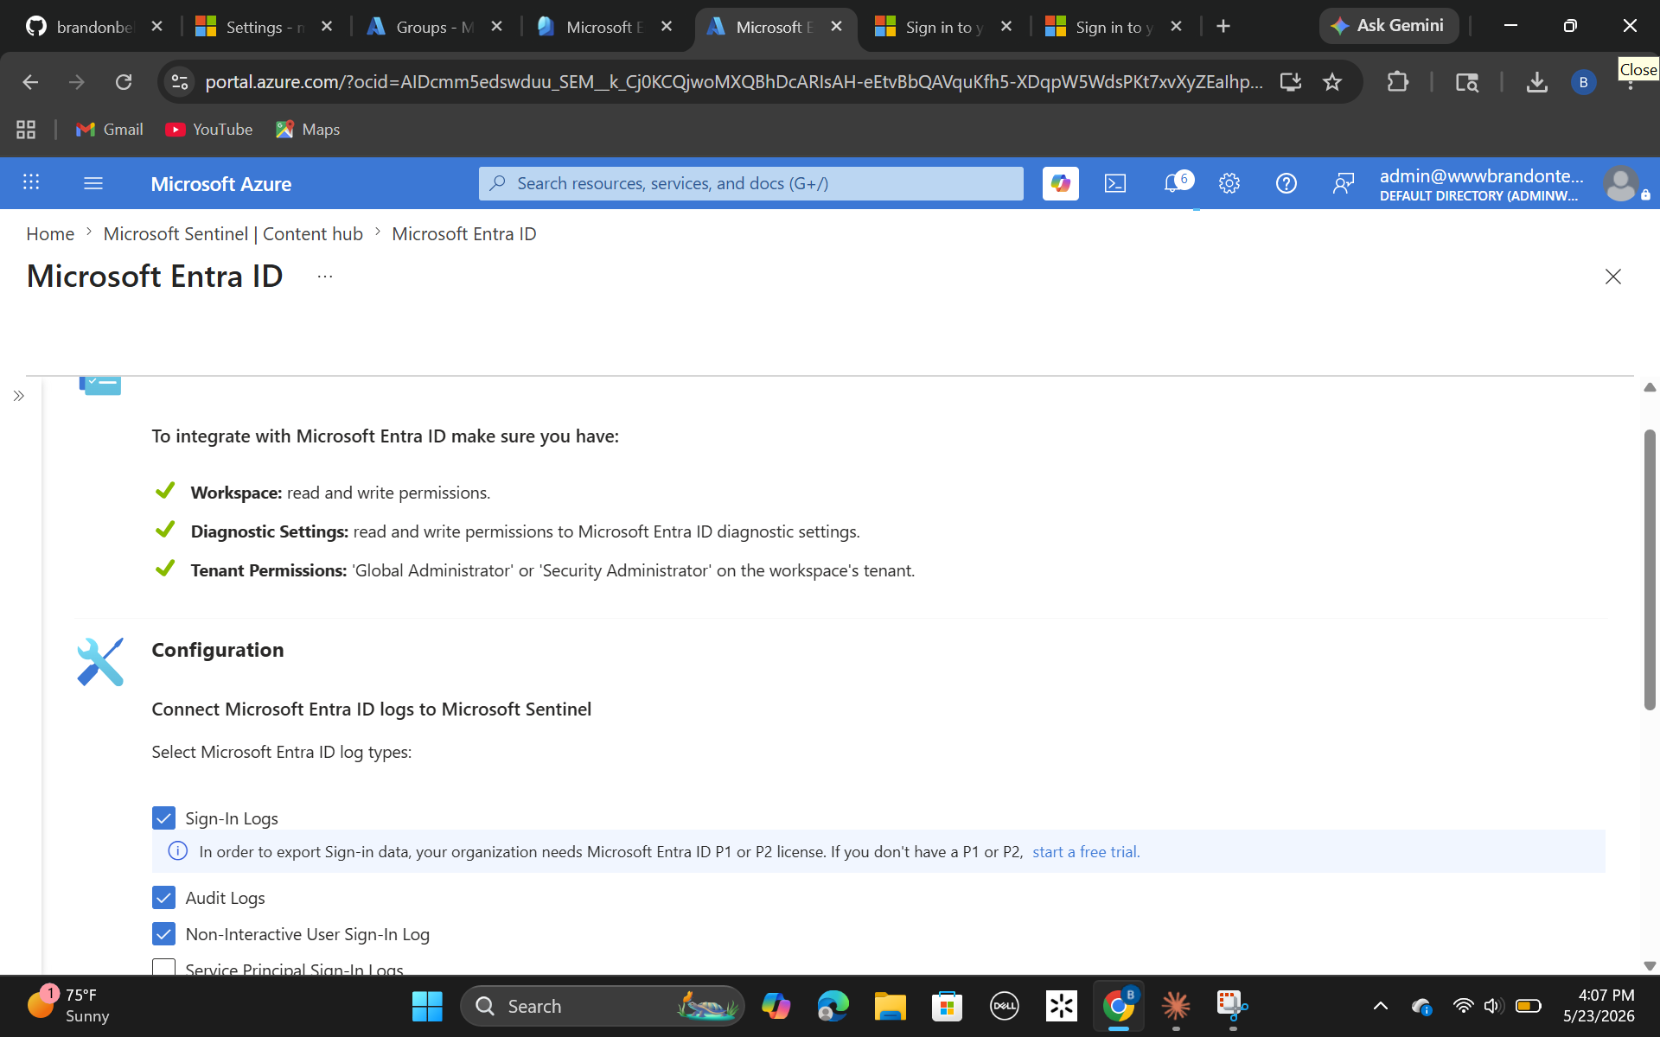1660x1037 pixels.
Task: Uncheck the Sign-In Logs checkbox
Action: (163, 818)
